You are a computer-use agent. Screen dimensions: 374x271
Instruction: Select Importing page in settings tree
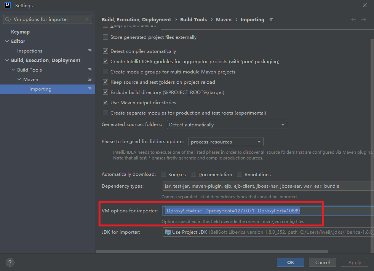pyautogui.click(x=40, y=89)
